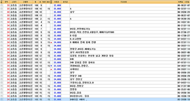Click the 07-08 modified date

click(x=187, y=86)
